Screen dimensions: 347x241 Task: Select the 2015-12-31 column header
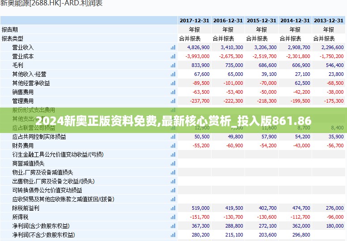[262, 21]
